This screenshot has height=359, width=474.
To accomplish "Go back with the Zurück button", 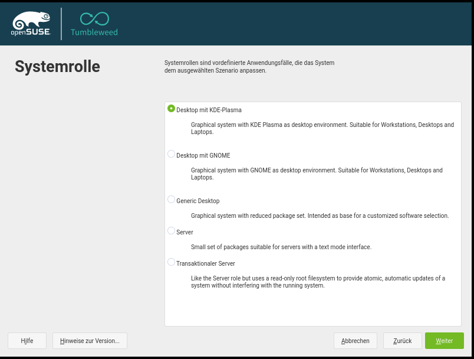I will (402, 341).
